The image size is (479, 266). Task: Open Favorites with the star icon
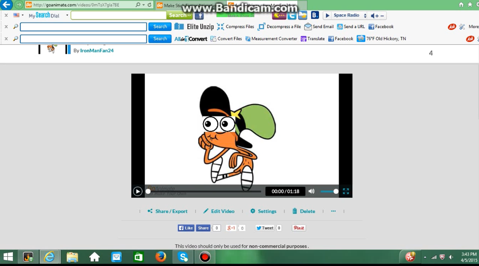coord(470,4)
